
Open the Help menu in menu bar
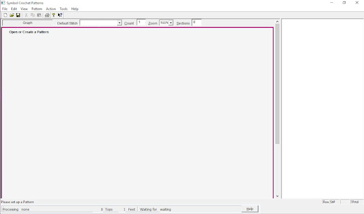[x=75, y=9]
